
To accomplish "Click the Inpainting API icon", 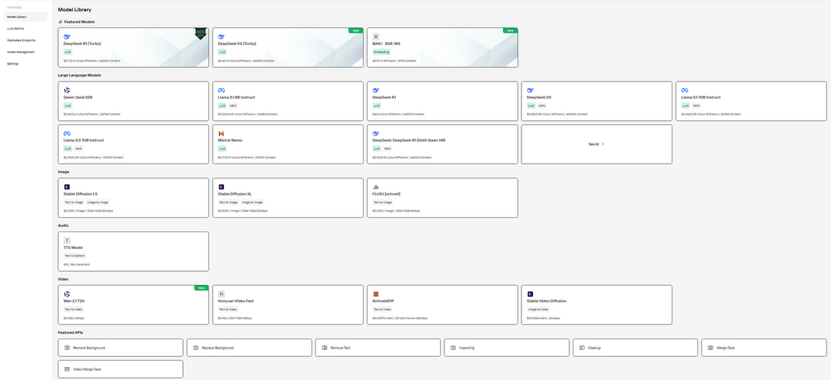I will pyautogui.click(x=453, y=347).
